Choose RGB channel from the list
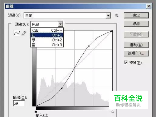The image size is (156, 117). coord(47,30)
